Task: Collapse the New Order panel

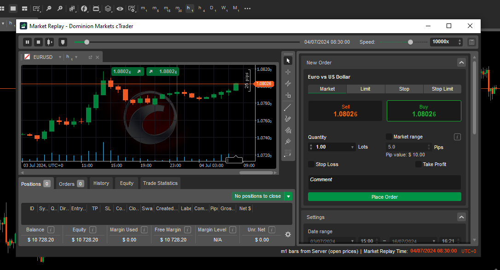Action: tap(461, 62)
